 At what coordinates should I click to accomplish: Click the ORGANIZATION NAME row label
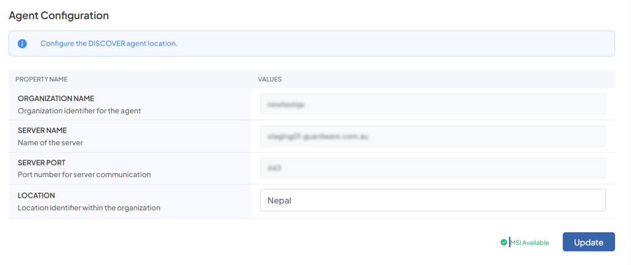click(55, 99)
